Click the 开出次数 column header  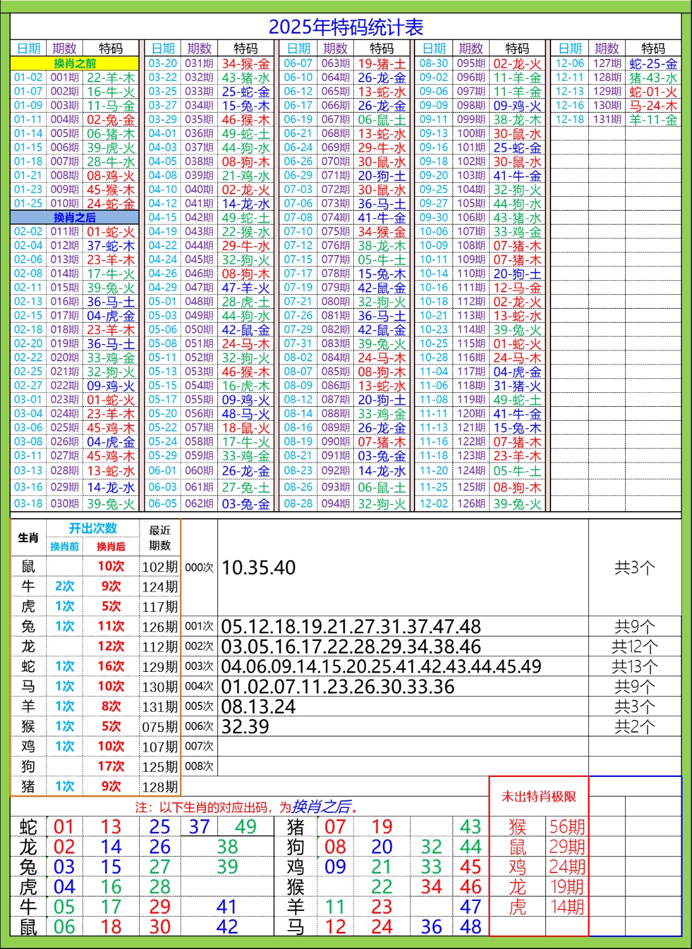point(93,528)
